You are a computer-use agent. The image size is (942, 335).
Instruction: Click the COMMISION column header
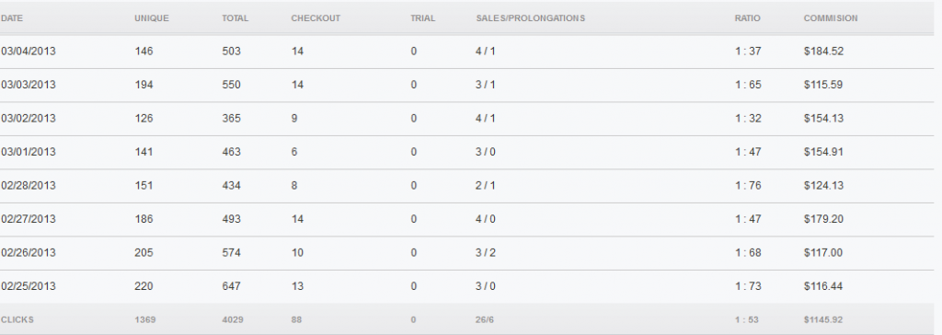coord(831,18)
